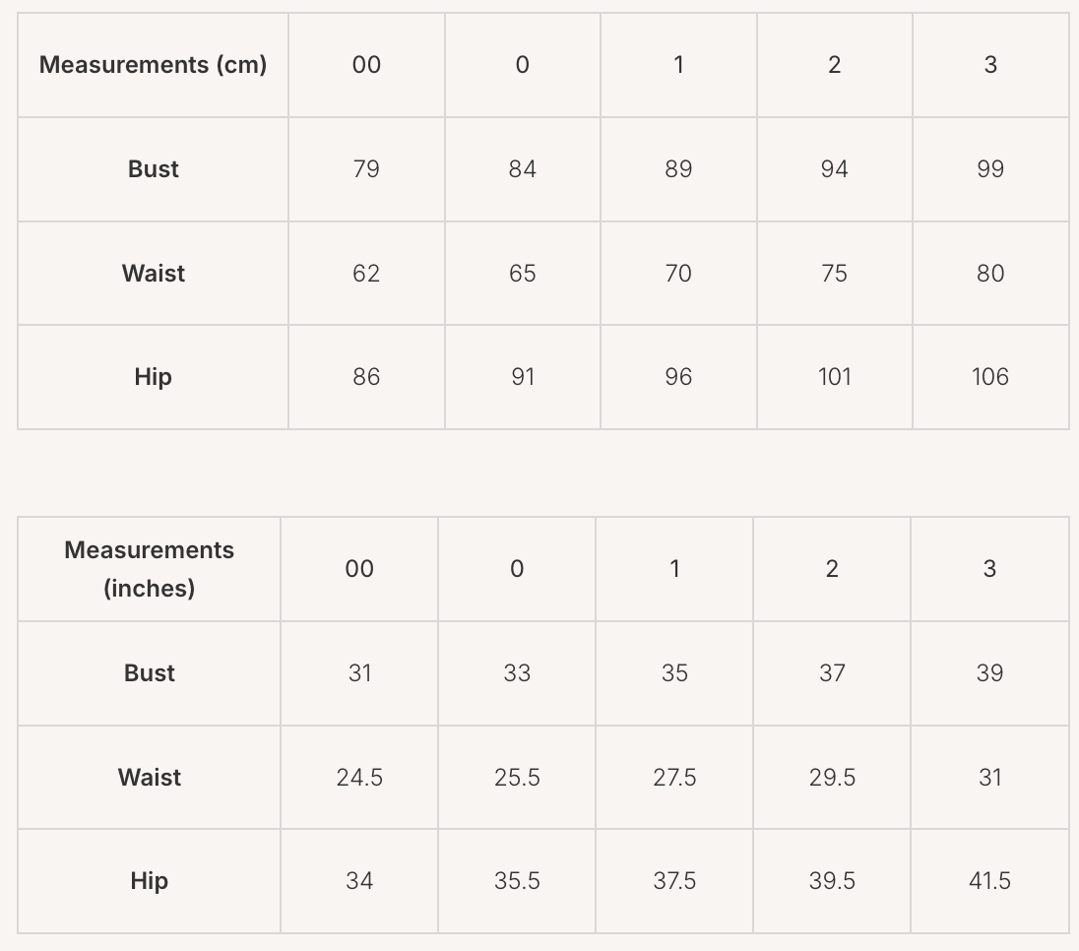This screenshot has height=951, width=1079.
Task: Select the Hip row label in cm table
Action: coord(154,377)
